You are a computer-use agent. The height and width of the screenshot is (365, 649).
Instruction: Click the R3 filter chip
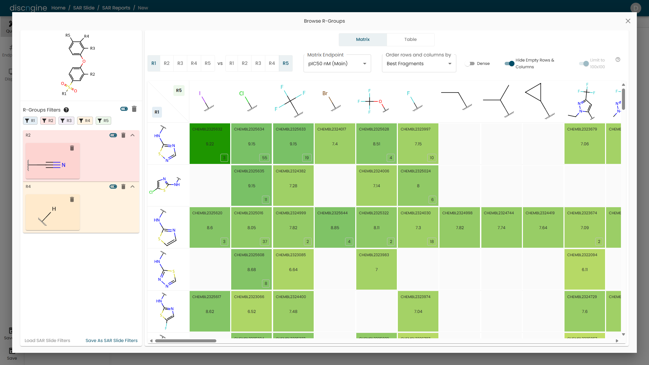coord(66,121)
